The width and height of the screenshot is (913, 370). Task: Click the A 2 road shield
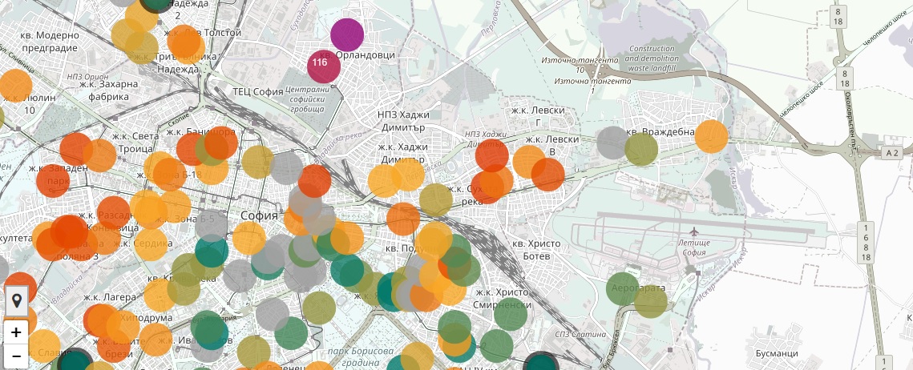click(x=891, y=153)
